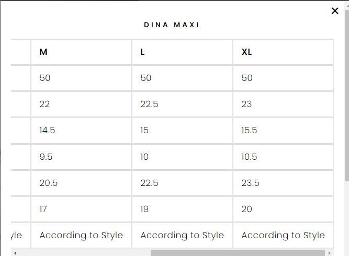Select the M size column header
Image resolution: width=349 pixels, height=256 pixels.
(43, 52)
